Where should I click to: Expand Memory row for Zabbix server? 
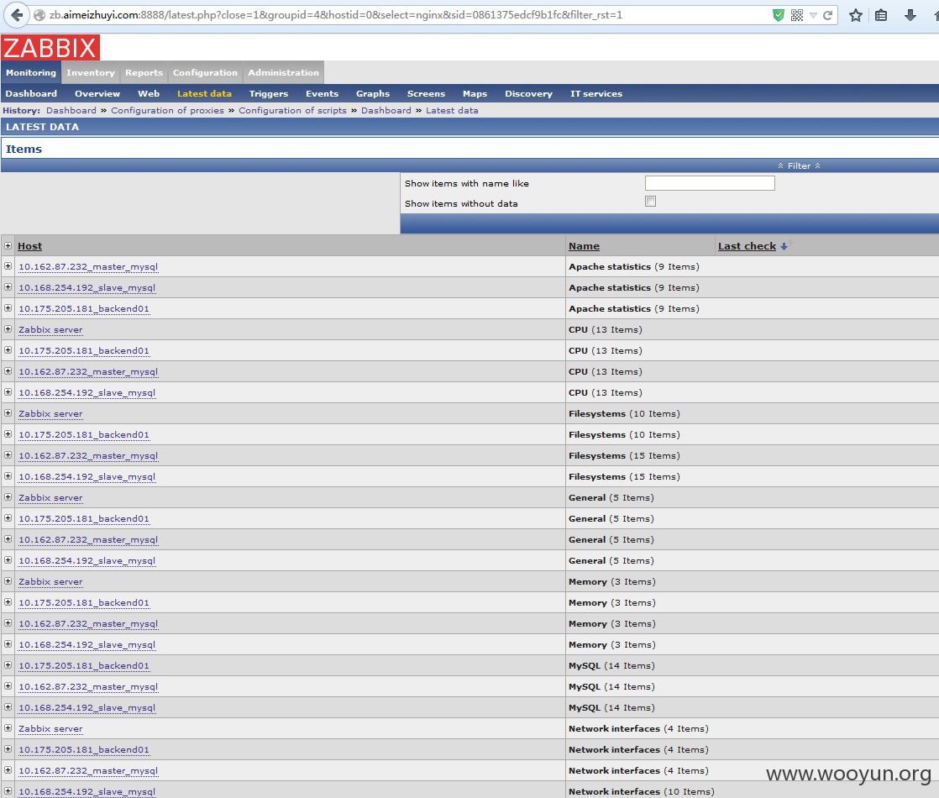tap(8, 581)
